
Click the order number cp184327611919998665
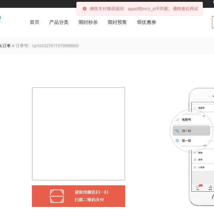pyautogui.click(x=55, y=46)
